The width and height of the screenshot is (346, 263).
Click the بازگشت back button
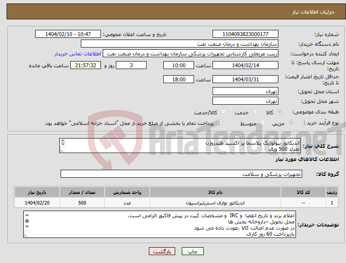[162, 251]
